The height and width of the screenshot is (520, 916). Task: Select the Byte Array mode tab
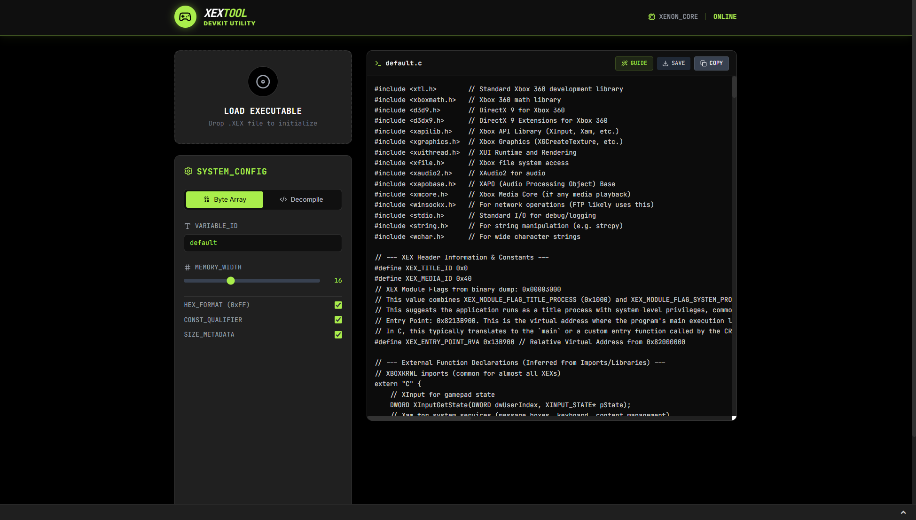tap(224, 199)
